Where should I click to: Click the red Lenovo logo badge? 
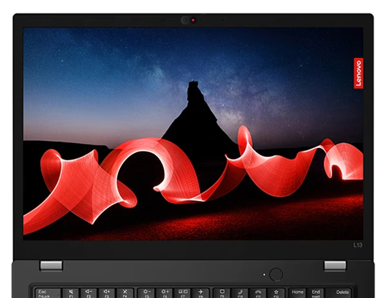tap(358, 73)
